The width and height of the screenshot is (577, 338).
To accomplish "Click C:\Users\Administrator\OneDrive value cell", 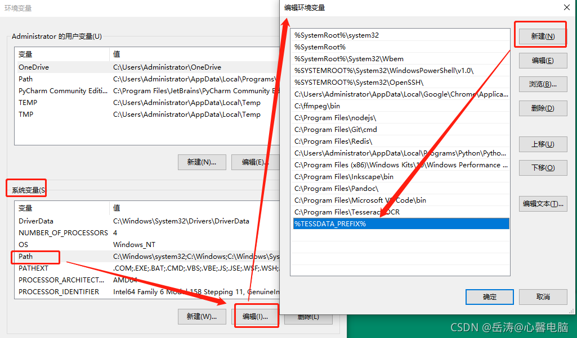I will [x=167, y=67].
